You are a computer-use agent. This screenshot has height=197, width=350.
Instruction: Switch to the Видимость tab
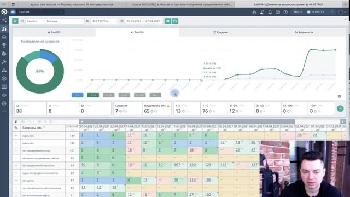pos(304,32)
